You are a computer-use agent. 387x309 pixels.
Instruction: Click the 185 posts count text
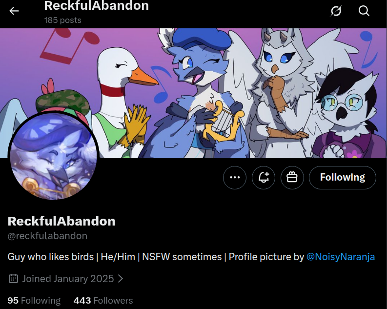62,20
